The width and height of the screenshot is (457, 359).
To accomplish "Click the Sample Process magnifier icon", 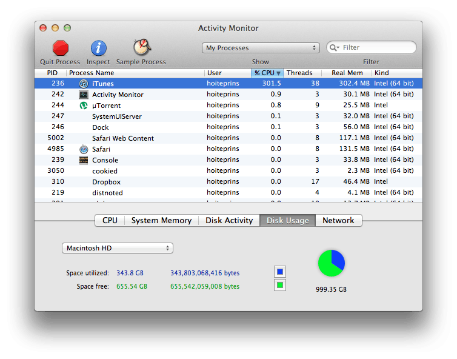I will click(x=142, y=47).
